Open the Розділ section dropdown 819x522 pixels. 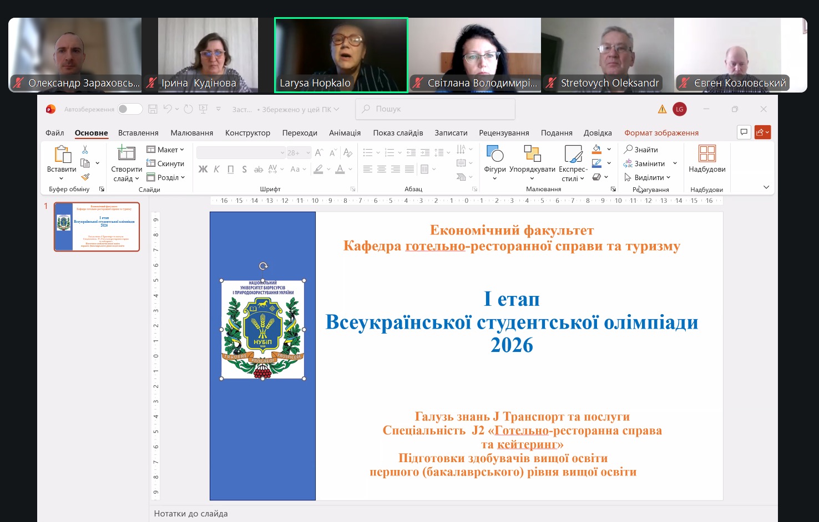pyautogui.click(x=165, y=177)
